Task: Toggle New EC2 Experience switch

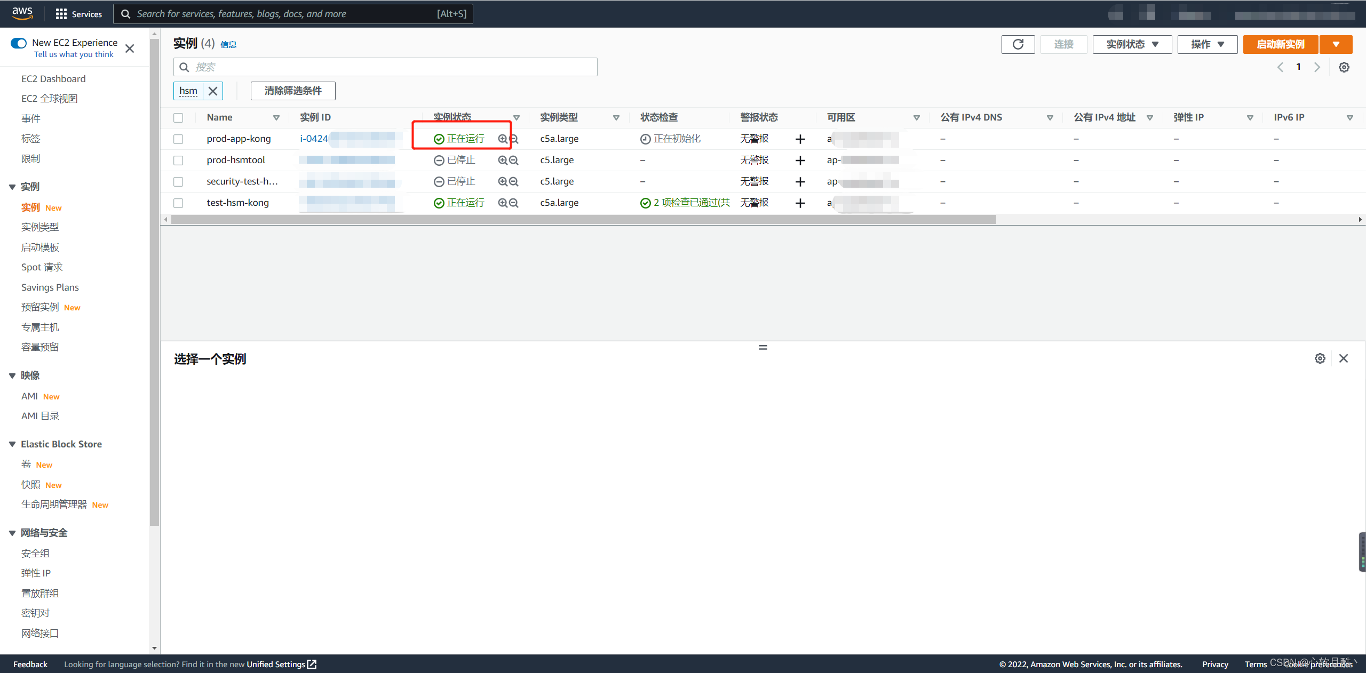Action: click(x=19, y=43)
